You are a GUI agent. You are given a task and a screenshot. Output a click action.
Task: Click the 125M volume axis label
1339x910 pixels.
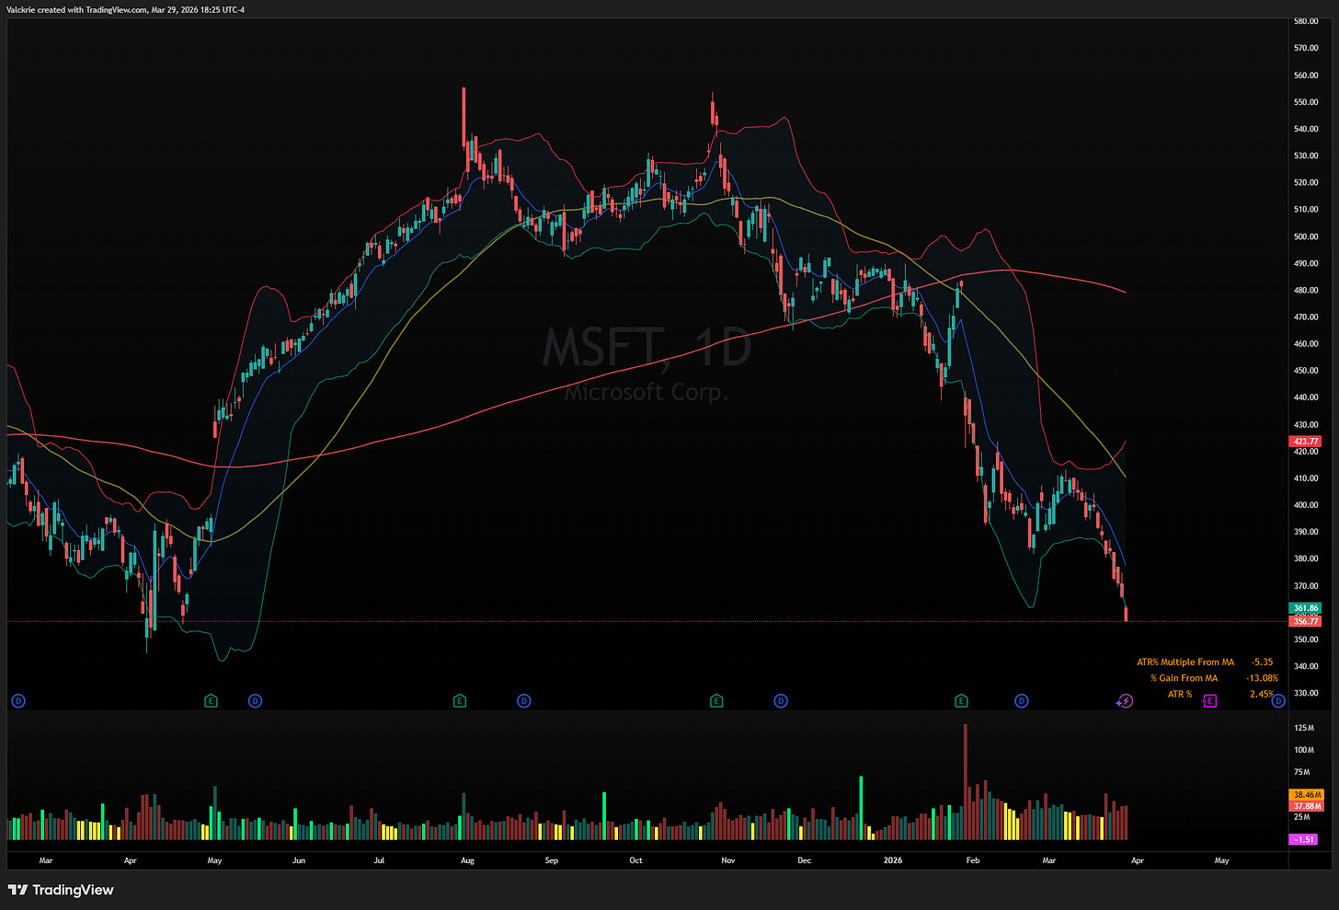1304,728
